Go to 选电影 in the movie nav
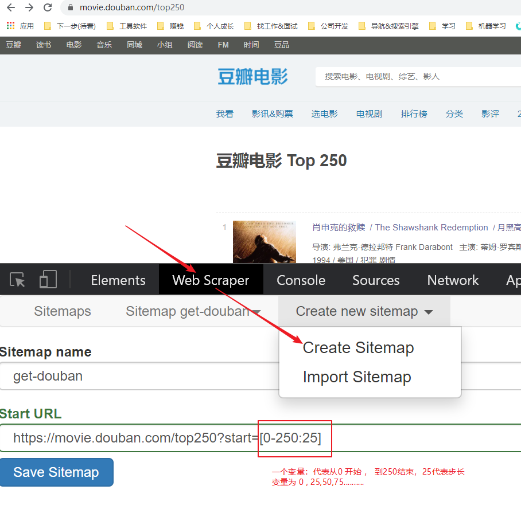 (x=324, y=114)
